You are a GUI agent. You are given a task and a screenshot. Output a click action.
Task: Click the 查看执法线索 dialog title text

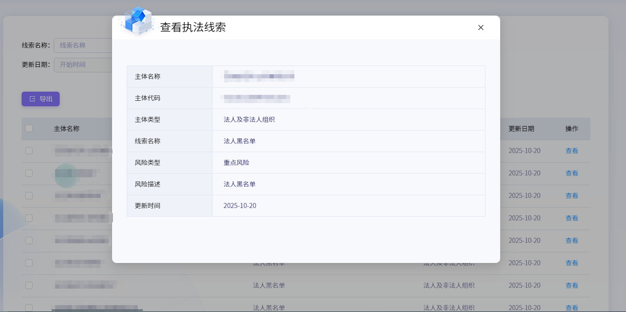click(193, 27)
